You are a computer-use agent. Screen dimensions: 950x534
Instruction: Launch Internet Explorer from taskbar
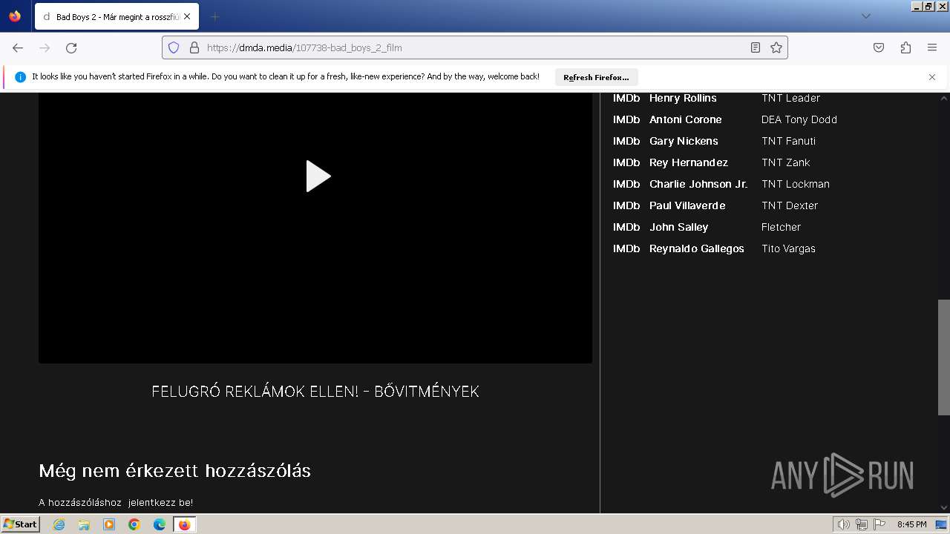coord(59,524)
